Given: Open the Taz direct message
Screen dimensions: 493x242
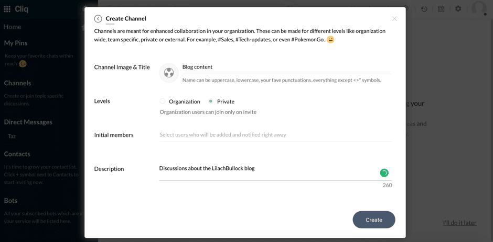Looking at the screenshot, I should [12, 136].
